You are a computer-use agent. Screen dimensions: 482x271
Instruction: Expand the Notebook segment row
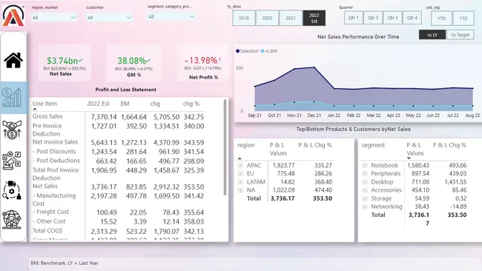click(365, 165)
